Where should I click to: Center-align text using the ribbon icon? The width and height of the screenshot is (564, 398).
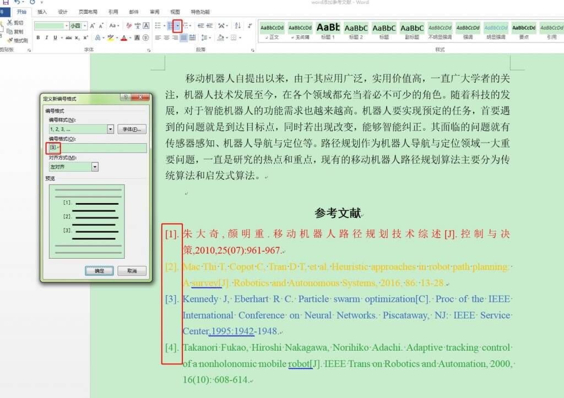click(x=166, y=37)
